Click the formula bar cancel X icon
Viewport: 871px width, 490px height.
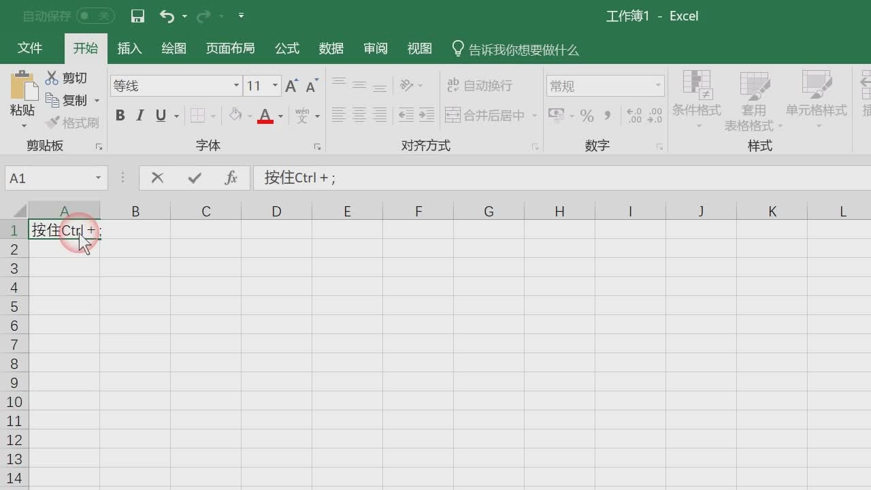[x=158, y=178]
